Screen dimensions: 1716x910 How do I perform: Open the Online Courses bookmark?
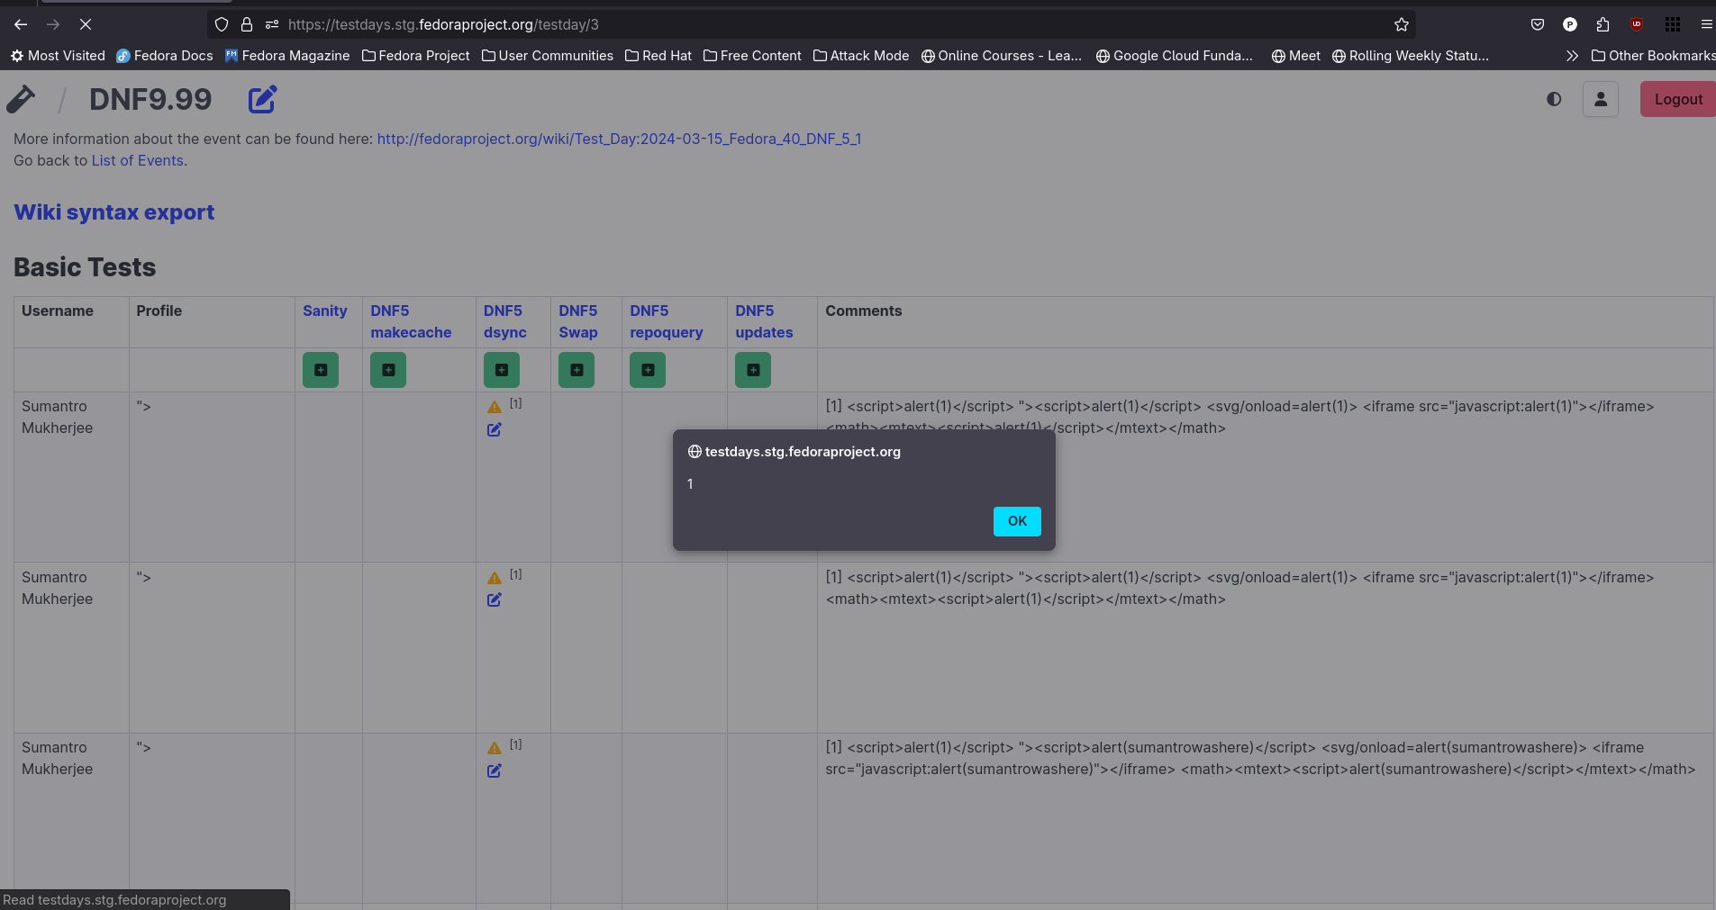[1002, 56]
